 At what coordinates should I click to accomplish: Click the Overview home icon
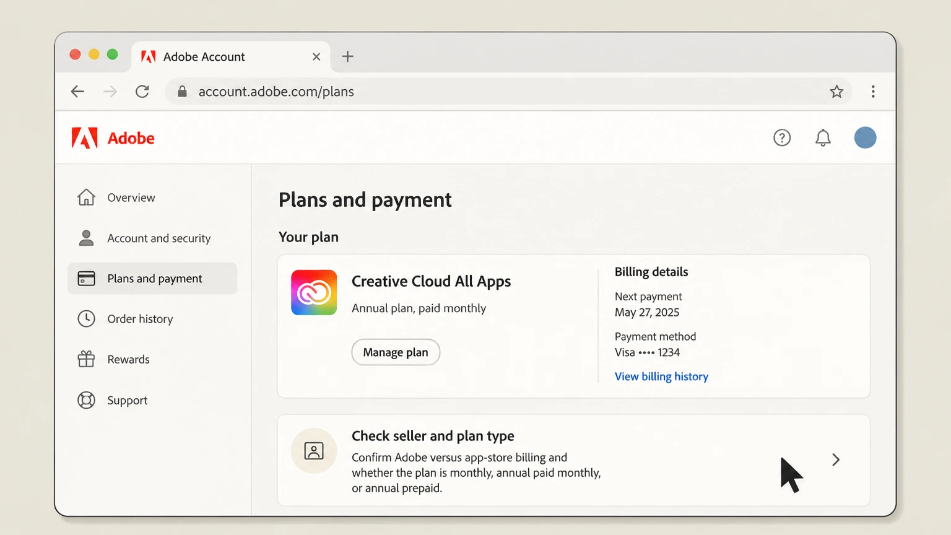(x=86, y=198)
